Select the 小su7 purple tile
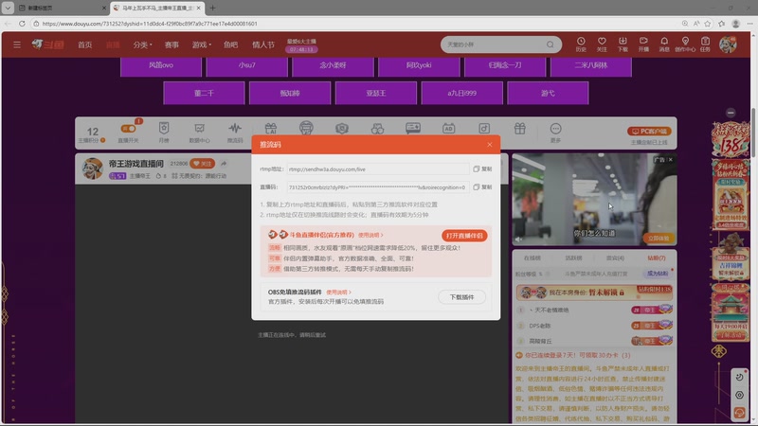This screenshot has width=758, height=426. point(247,65)
